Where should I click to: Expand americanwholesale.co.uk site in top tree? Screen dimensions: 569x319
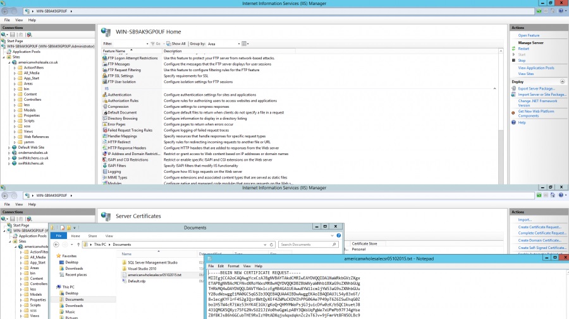click(x=9, y=62)
